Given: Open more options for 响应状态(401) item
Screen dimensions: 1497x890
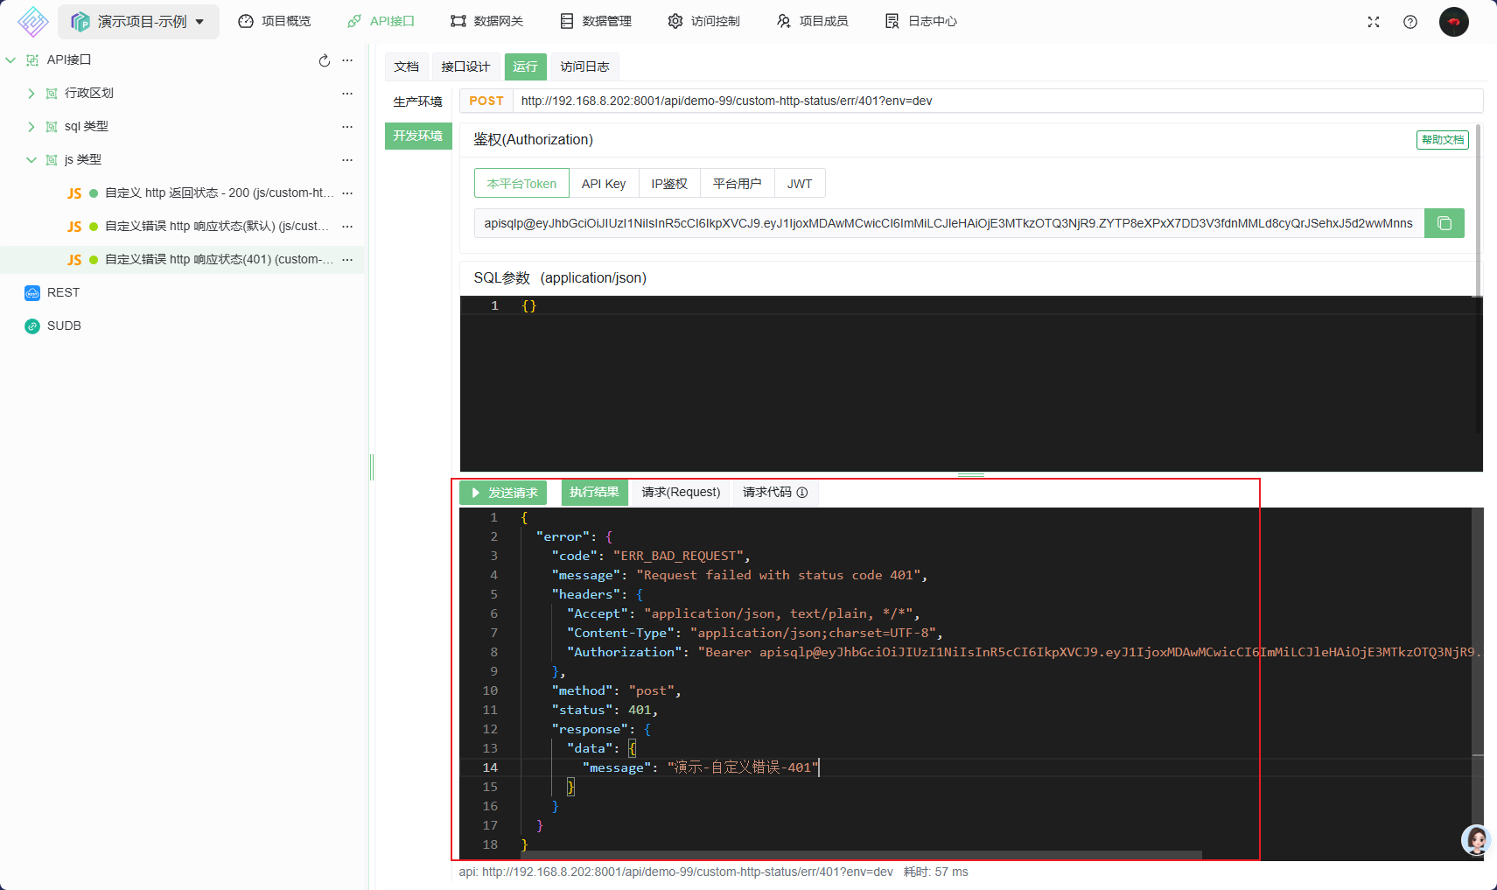Looking at the screenshot, I should [347, 260].
